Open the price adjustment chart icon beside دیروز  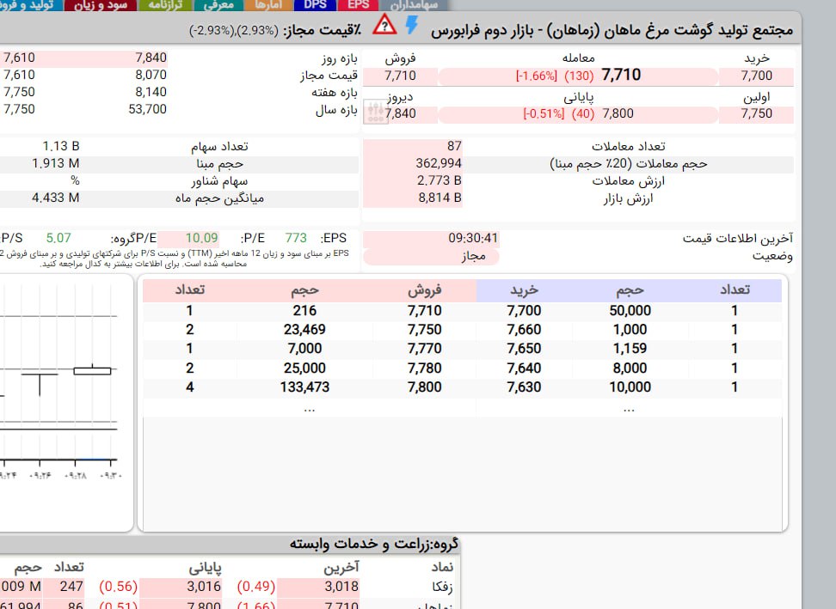[x=375, y=112]
